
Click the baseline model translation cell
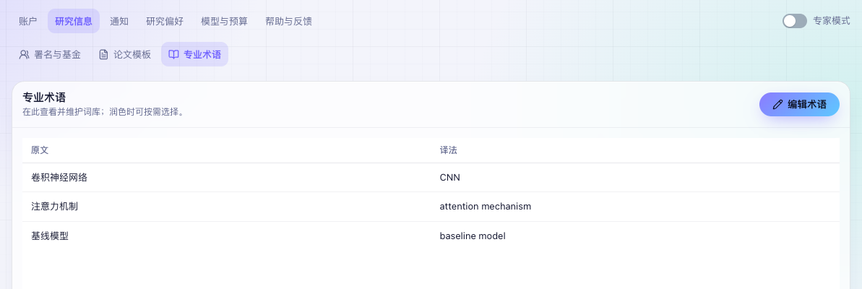(636, 236)
